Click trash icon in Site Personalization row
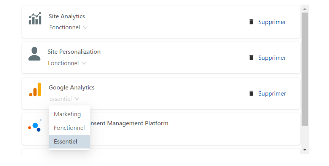 (251, 57)
